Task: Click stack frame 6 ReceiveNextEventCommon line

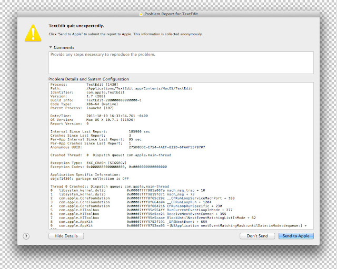Action: (x=138, y=214)
